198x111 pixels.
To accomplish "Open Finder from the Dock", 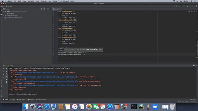I will pos(26,107).
